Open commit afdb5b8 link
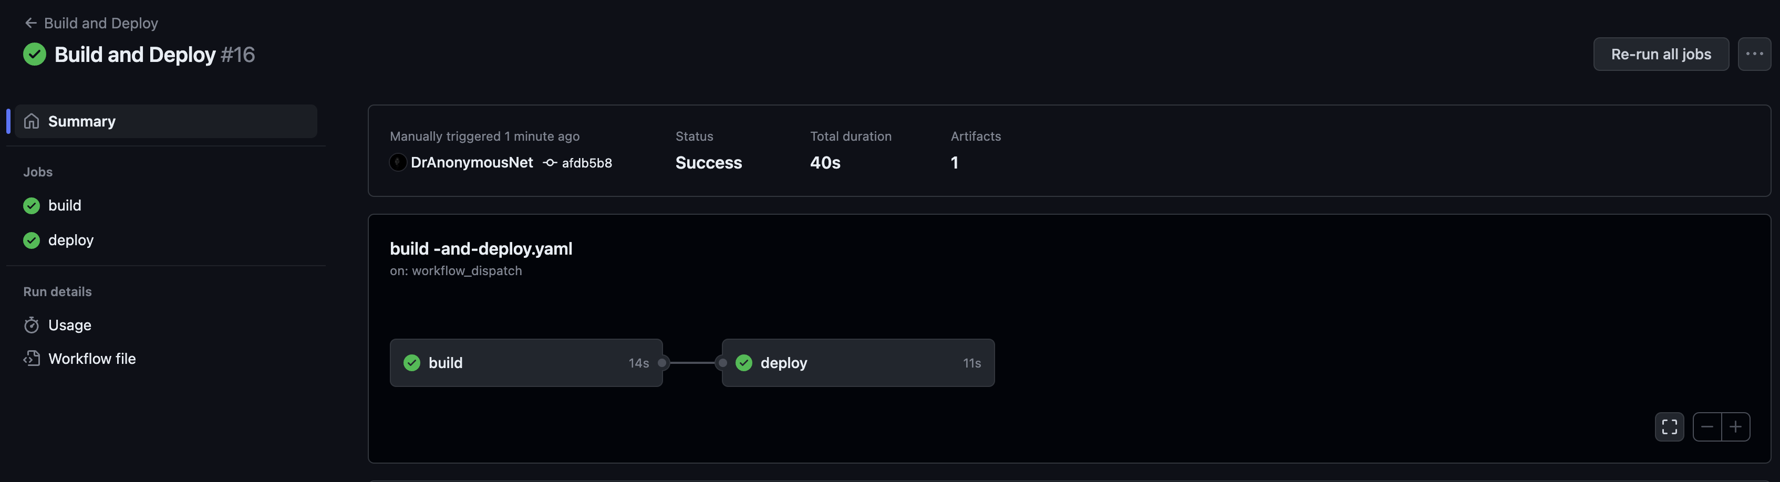This screenshot has width=1780, height=482. coord(587,163)
